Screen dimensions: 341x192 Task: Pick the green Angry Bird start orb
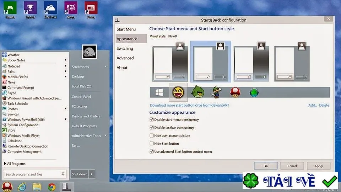coord(198,92)
